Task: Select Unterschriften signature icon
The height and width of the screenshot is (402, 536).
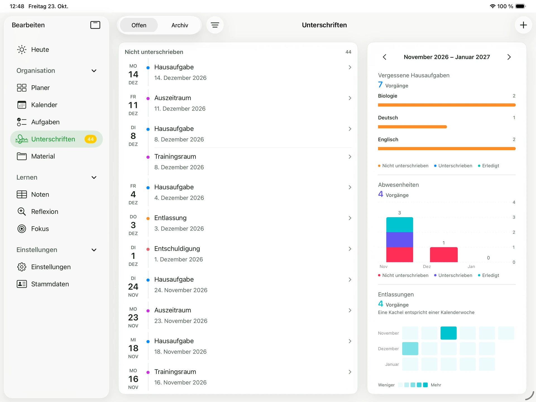Action: [22, 139]
